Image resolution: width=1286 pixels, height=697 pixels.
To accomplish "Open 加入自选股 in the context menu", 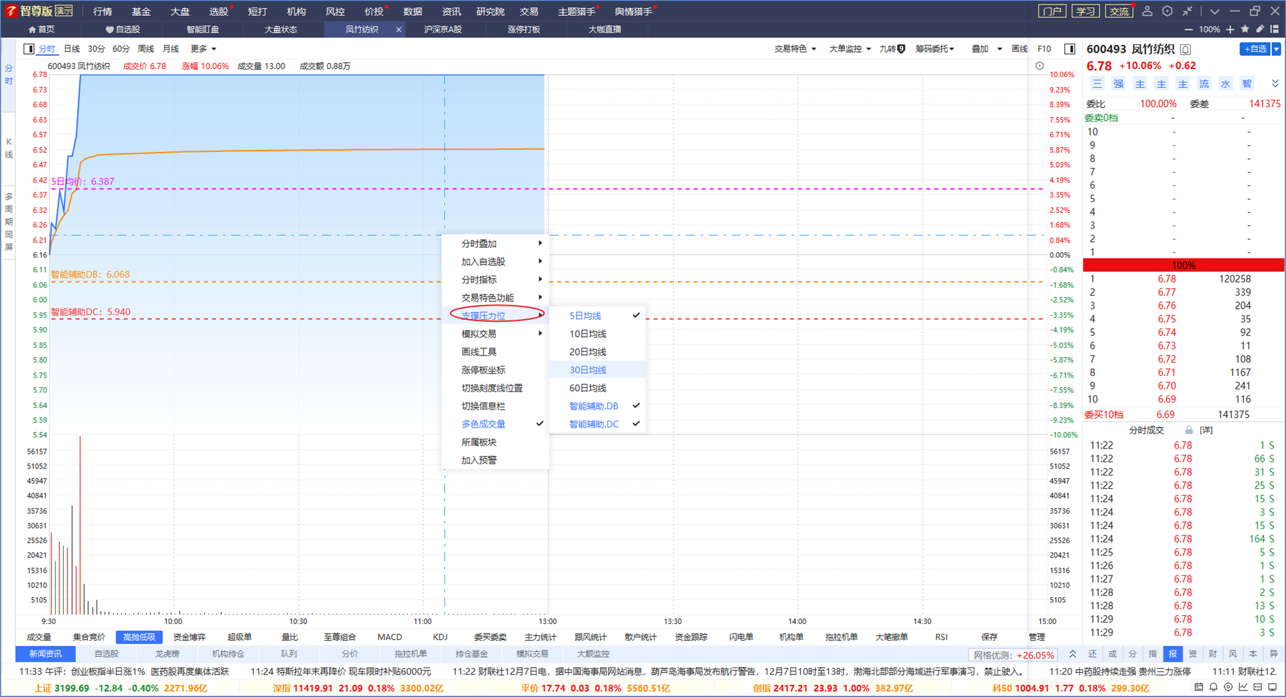I will point(496,261).
